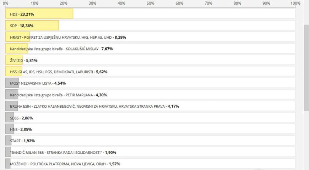Select the Kolakušić Mislav 7,67% row
Image resolution: width=309 pixels, height=170 pixels.
[x=150, y=48]
